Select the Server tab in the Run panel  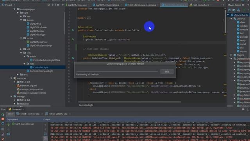point(11,114)
